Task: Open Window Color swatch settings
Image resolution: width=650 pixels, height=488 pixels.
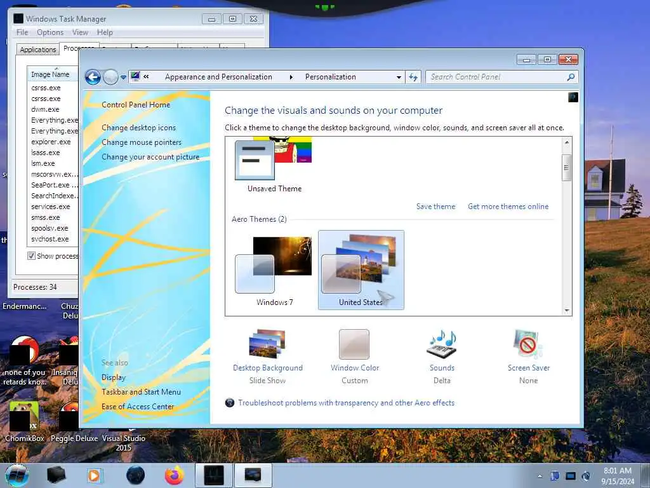Action: click(x=354, y=344)
